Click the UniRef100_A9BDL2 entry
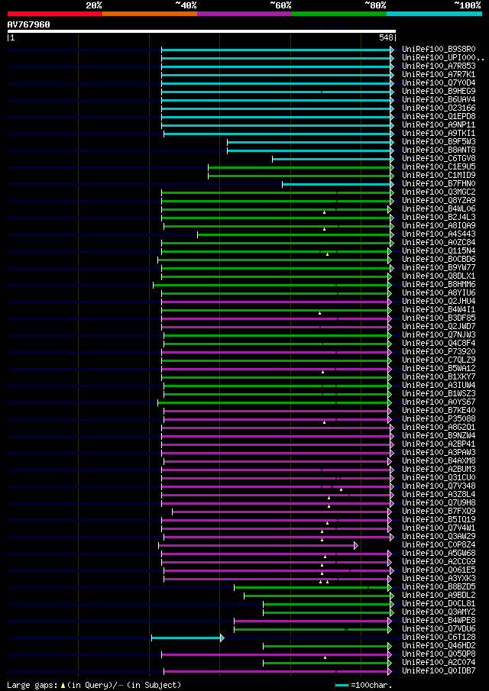The height and width of the screenshot is (691, 489). 439,596
